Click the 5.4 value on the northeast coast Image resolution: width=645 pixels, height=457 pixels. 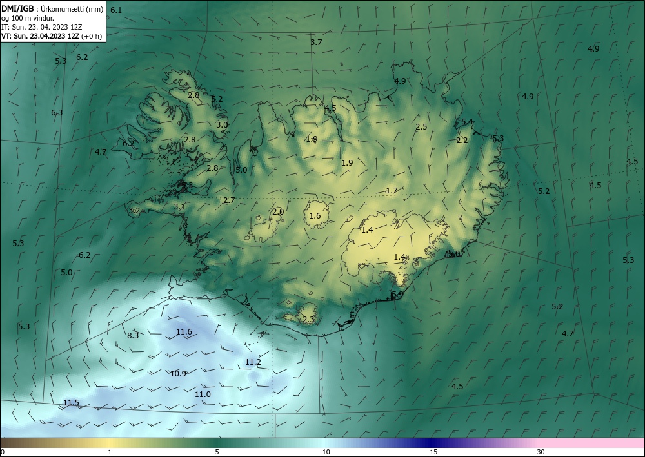coord(467,121)
